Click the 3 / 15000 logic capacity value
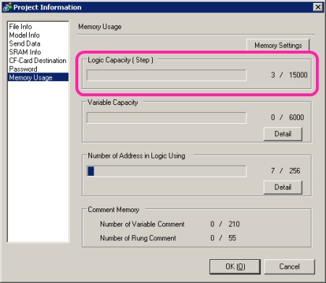Viewport: 326px width, 283px height. point(289,75)
